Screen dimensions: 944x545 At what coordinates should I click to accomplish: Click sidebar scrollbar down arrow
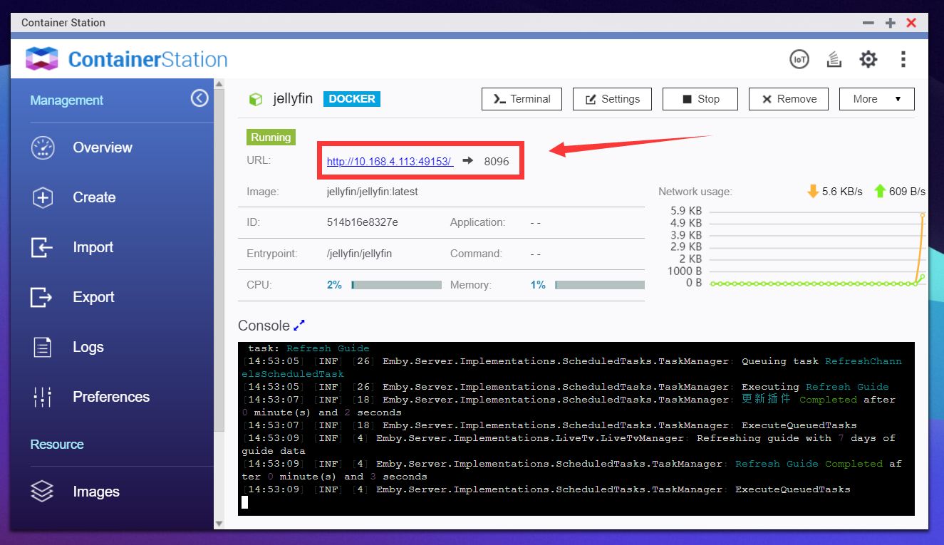(x=219, y=524)
